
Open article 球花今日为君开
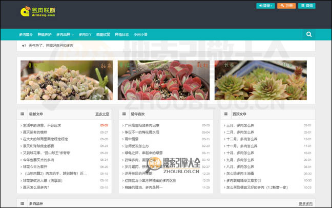point(35,166)
